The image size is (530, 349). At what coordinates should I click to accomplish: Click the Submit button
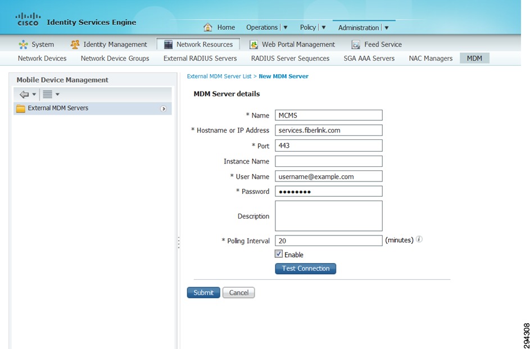pyautogui.click(x=203, y=293)
